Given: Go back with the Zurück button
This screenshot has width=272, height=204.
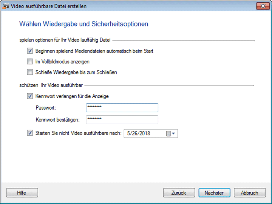Looking at the screenshot, I should pyautogui.click(x=179, y=193).
